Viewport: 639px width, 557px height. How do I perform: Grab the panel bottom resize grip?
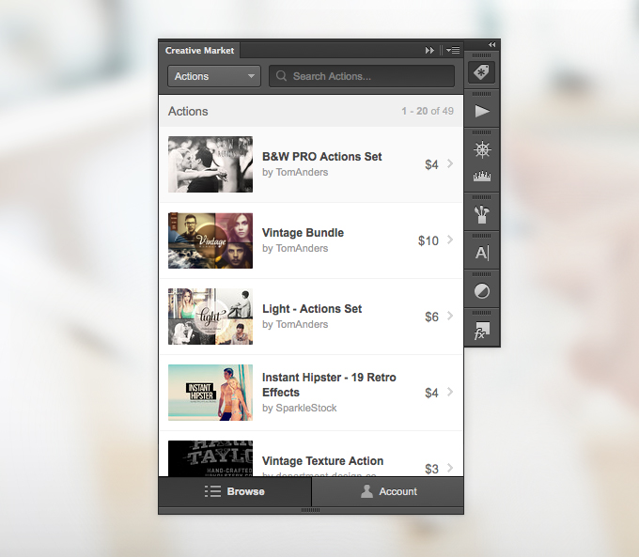pos(310,510)
